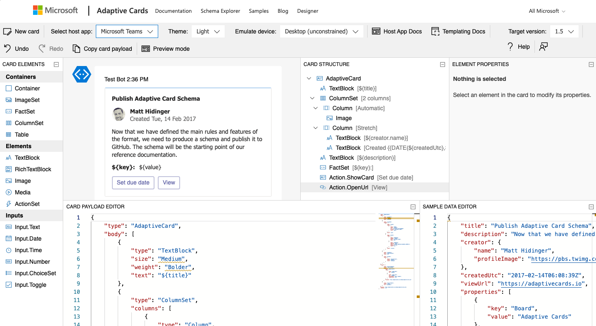Pick the ImageSet element in palette
The height and width of the screenshot is (326, 596).
tap(31, 100)
